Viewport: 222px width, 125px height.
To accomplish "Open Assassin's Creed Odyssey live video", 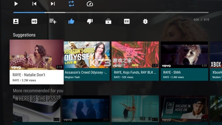I will [x=87, y=61].
